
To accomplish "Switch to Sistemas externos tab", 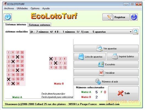I will (x=39, y=25).
